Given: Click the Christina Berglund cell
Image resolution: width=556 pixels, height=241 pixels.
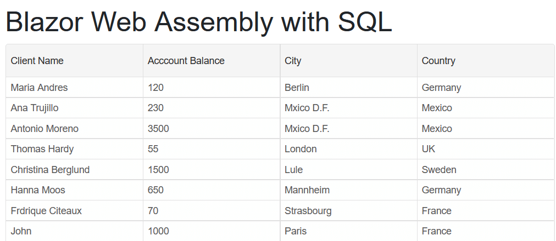Looking at the screenshot, I should [50, 170].
